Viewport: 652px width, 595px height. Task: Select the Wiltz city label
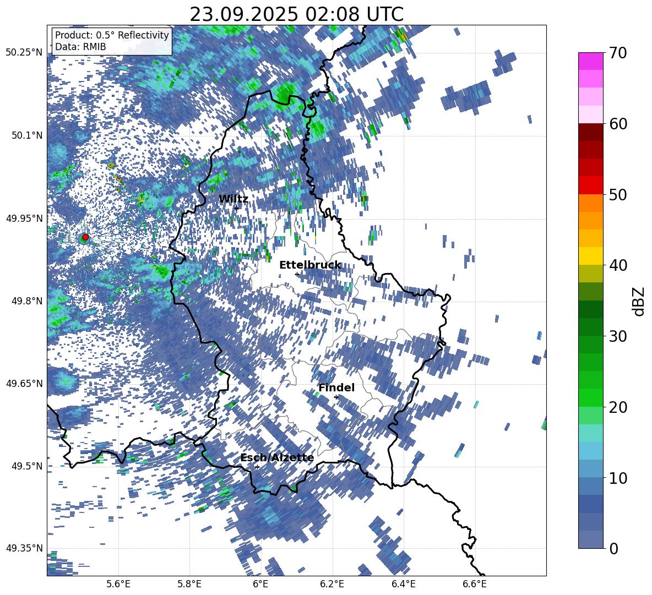(233, 199)
